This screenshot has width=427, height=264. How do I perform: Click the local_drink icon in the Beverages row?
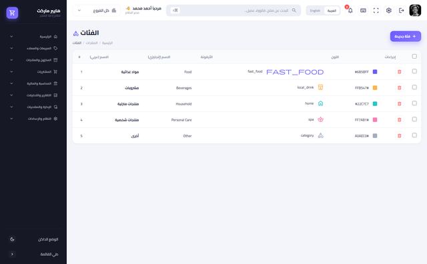[x=320, y=87]
